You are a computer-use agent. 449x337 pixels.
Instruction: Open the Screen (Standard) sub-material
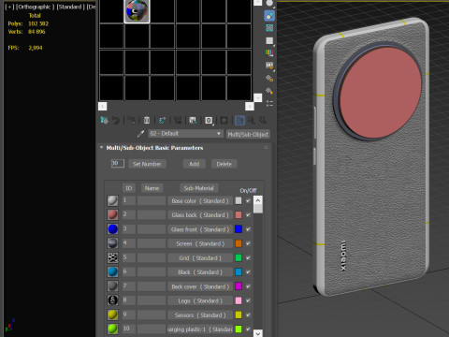[x=200, y=243]
